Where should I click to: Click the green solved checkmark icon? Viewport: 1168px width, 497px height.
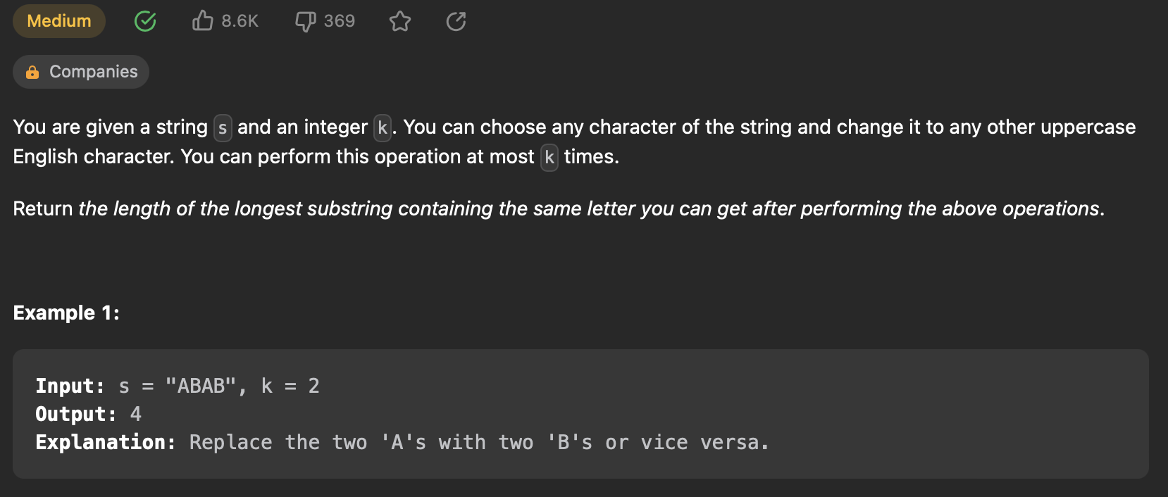coord(145,21)
